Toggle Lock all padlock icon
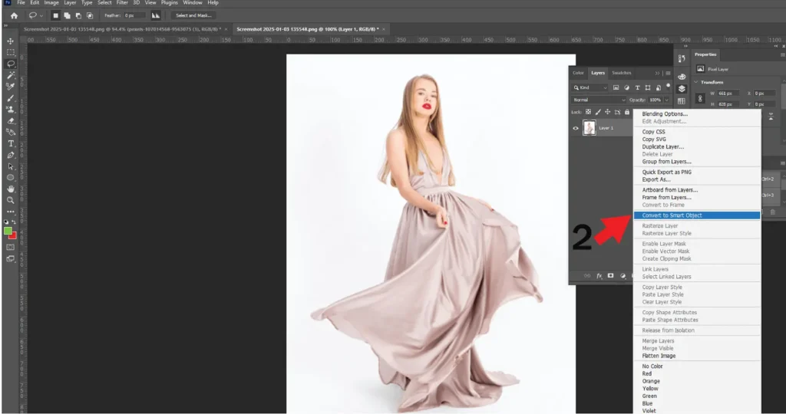Image resolution: width=786 pixels, height=414 pixels. (626, 112)
